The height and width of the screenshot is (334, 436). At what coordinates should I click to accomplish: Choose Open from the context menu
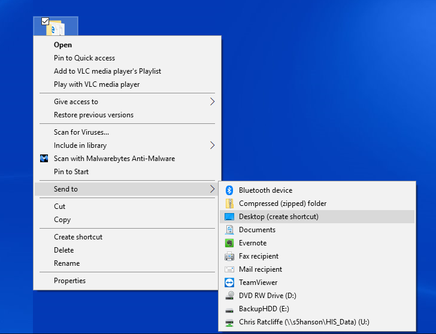[x=128, y=45]
